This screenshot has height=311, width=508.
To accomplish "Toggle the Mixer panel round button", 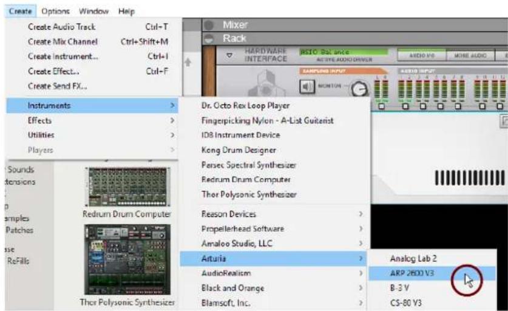I will tap(209, 25).
